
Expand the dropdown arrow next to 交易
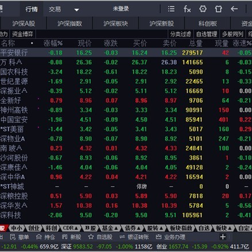tap(76, 10)
